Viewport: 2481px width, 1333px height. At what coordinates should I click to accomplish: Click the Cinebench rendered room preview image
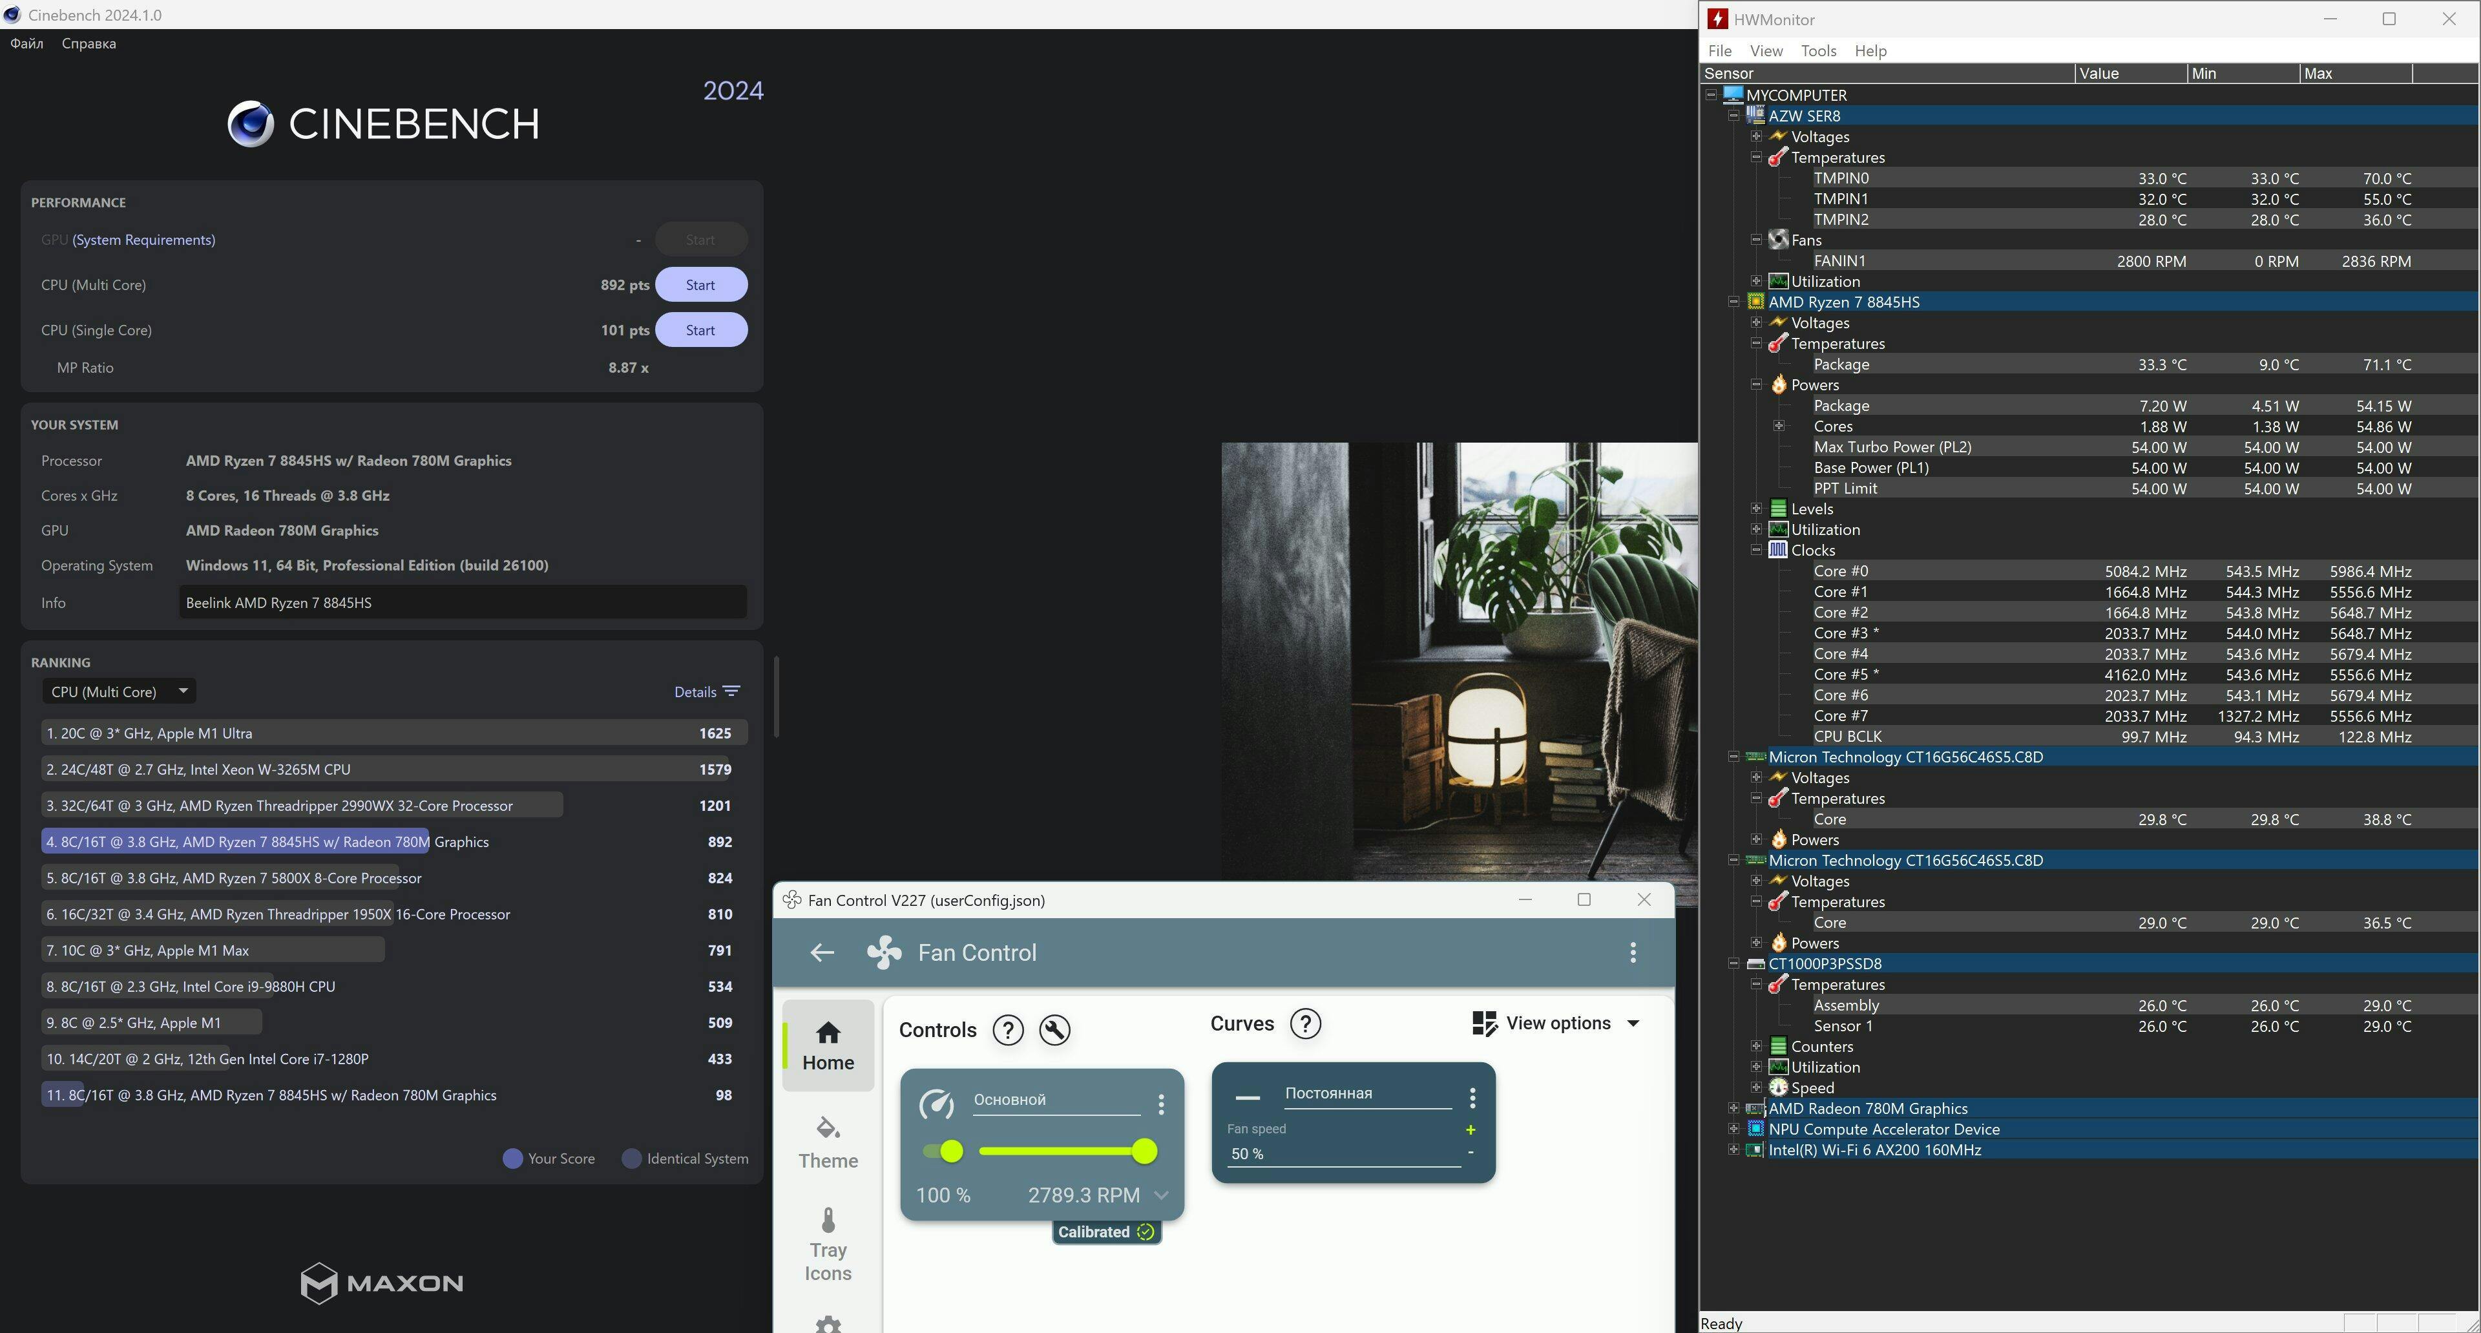pos(1459,661)
